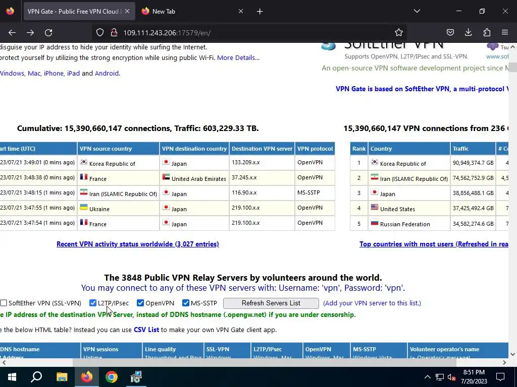Close the VPN Gate tab
Image resolution: width=517 pixels, height=387 pixels.
pyautogui.click(x=127, y=11)
